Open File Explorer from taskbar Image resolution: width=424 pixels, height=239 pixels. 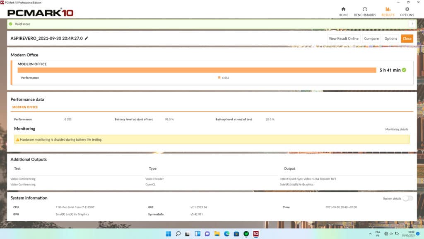[x=217, y=234]
